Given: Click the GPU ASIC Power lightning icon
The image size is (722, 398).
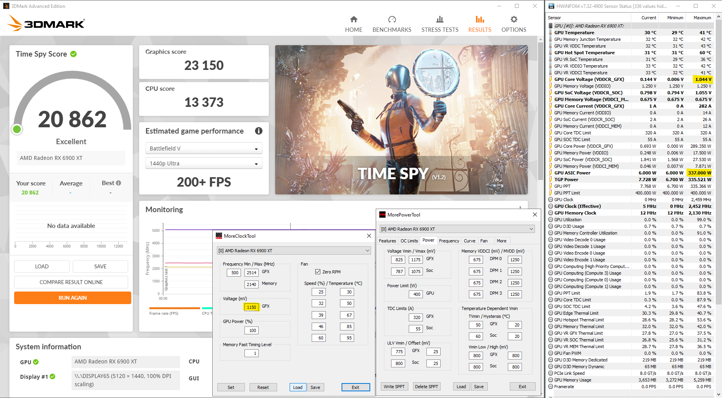Looking at the screenshot, I should click(551, 173).
